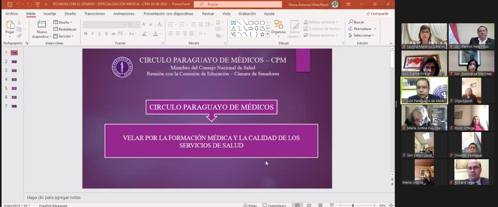Click the Center align paragraph icon
498x207 pixels.
[178, 34]
